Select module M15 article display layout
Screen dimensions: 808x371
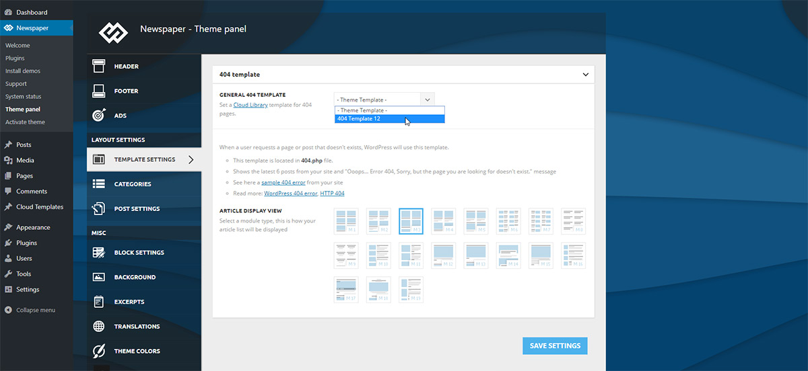click(541, 255)
